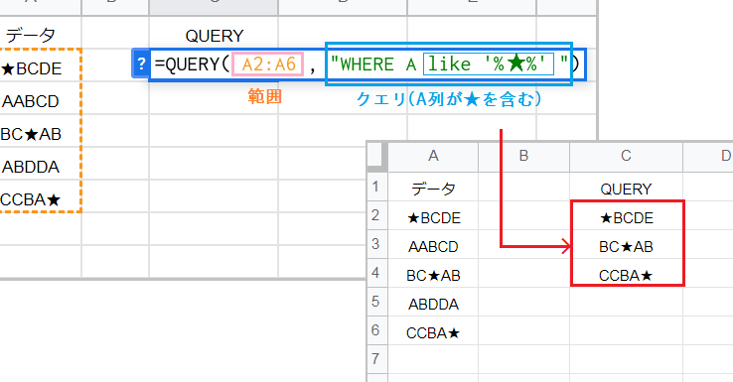Image resolution: width=733 pixels, height=382 pixels.
Task: Click result cell CCBA★ in column C
Action: coord(626,276)
